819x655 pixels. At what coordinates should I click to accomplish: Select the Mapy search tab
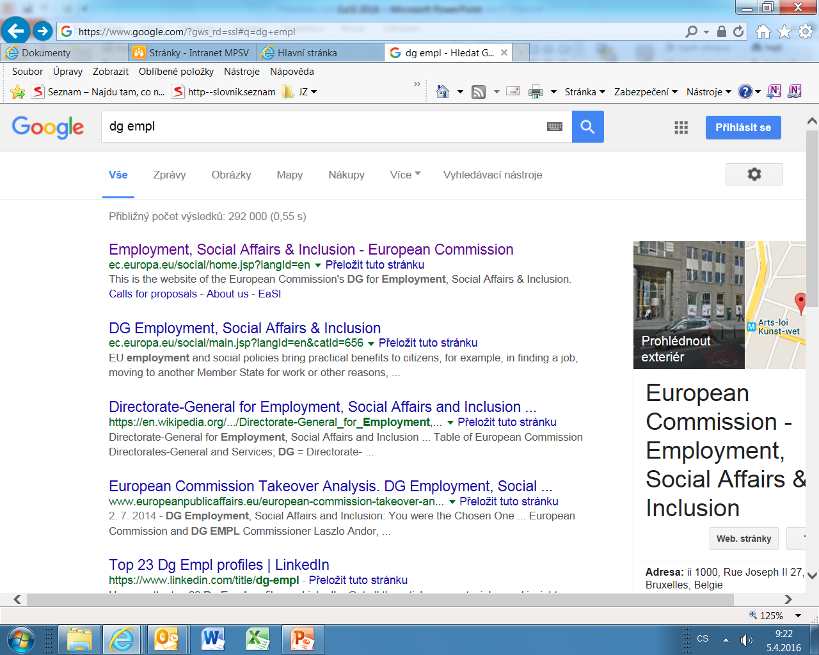tap(290, 175)
